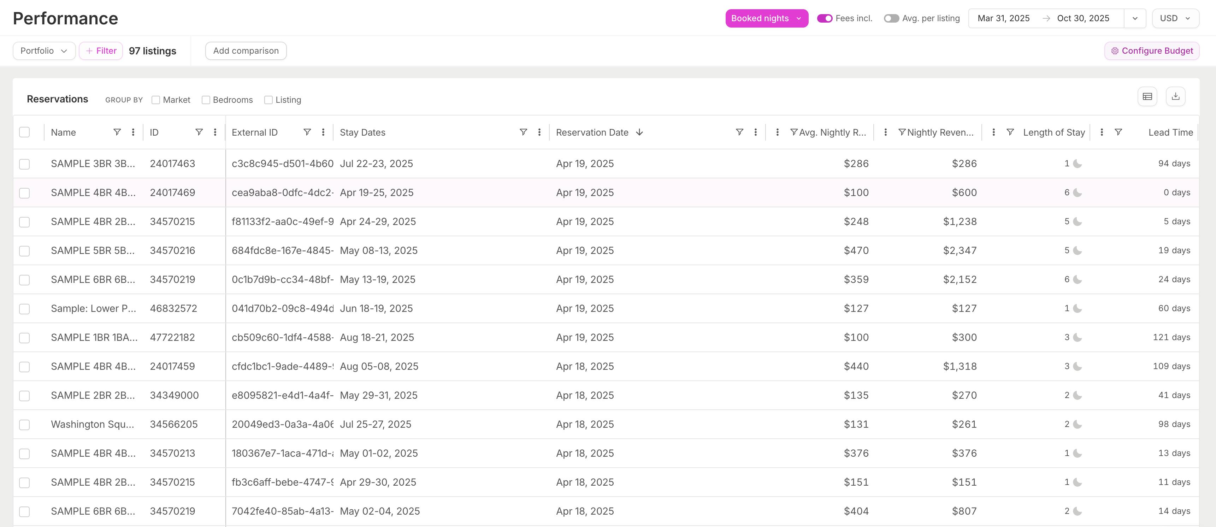Open the table column layout icon
Image resolution: width=1216 pixels, height=527 pixels.
pyautogui.click(x=1147, y=96)
